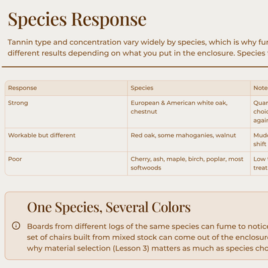This screenshot has height=268, width=268.
Task: Click the callout text about boards fuming
Action: click(x=147, y=237)
